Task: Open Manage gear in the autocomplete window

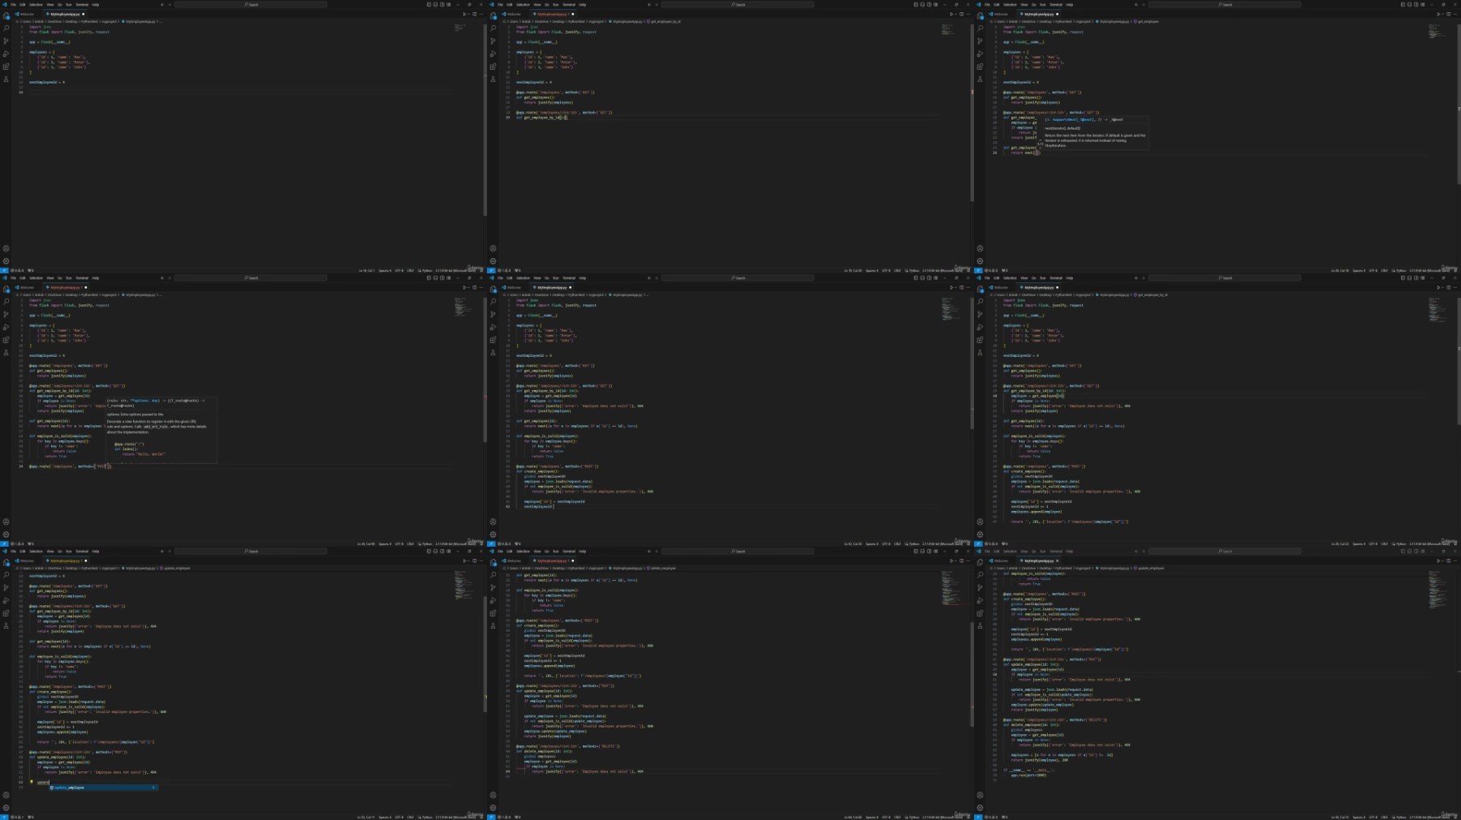Action: pyautogui.click(x=6, y=808)
